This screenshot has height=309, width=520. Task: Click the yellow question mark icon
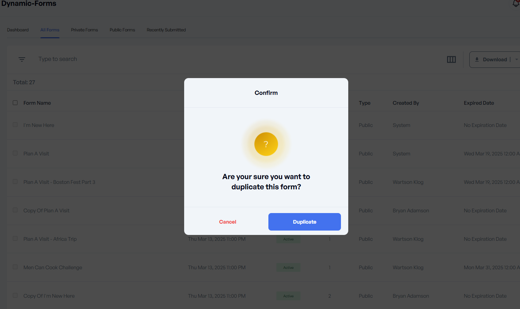click(x=266, y=144)
